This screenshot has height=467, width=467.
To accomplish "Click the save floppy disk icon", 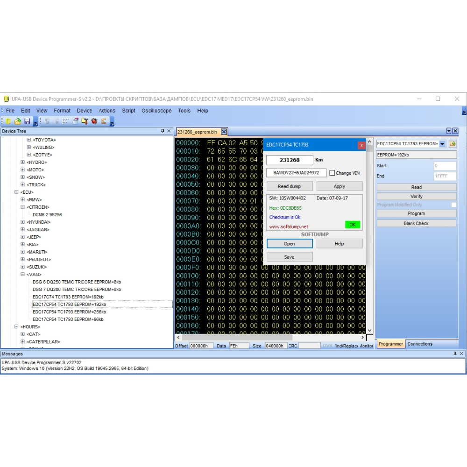I will [27, 121].
